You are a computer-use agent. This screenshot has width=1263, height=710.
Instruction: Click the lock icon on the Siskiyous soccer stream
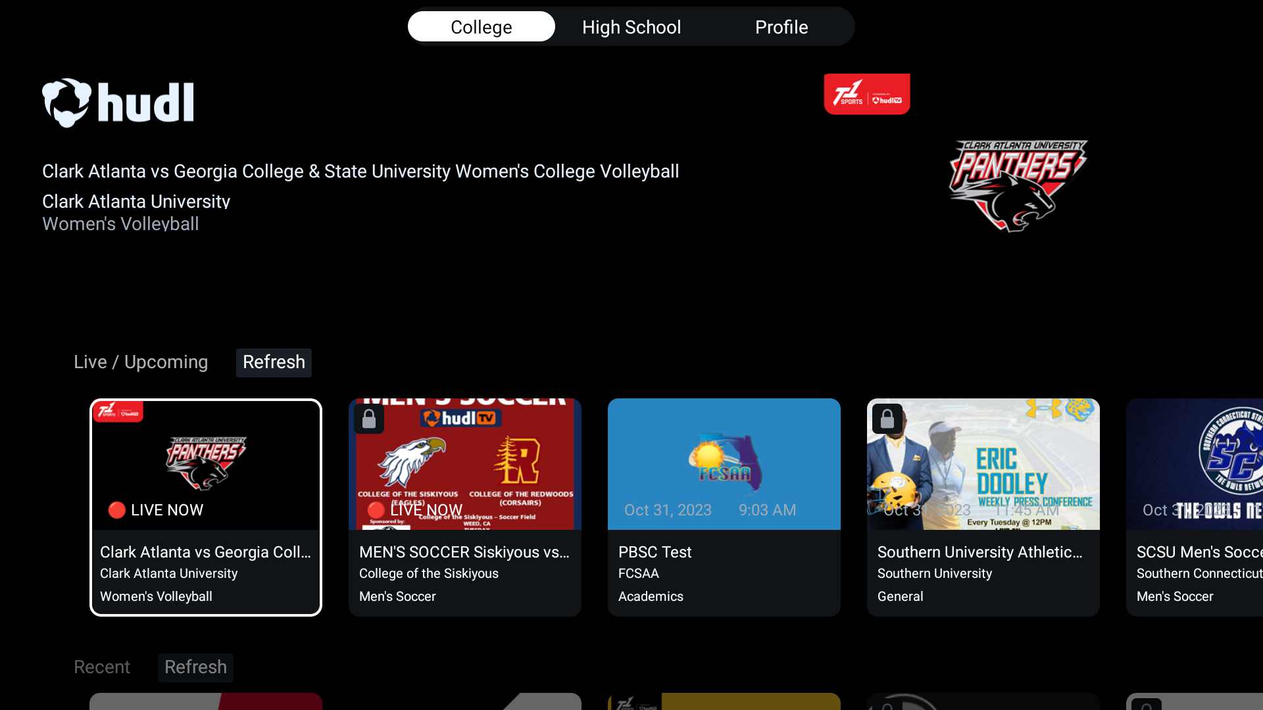[369, 419]
